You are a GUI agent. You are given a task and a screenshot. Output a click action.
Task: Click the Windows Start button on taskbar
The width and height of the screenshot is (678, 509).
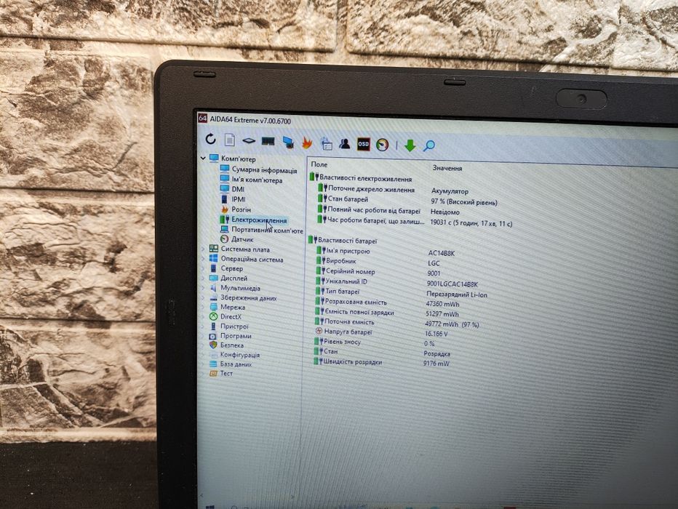(210, 508)
